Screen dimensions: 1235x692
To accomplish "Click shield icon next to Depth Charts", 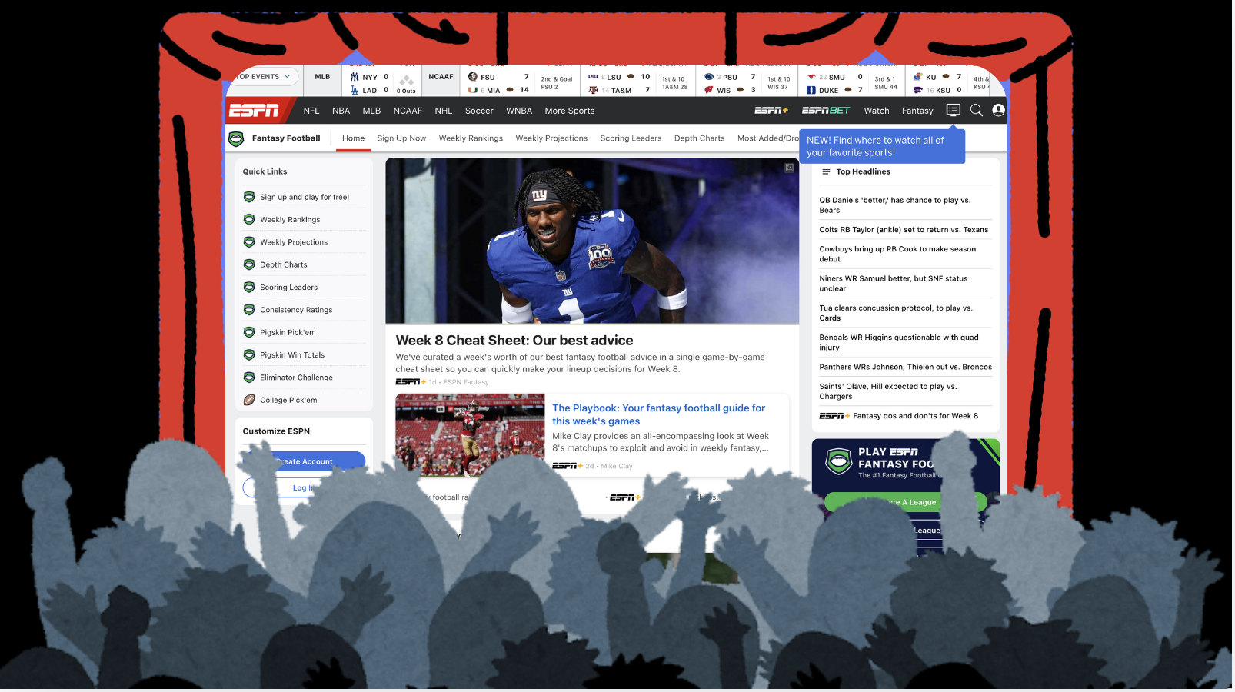I will [249, 264].
